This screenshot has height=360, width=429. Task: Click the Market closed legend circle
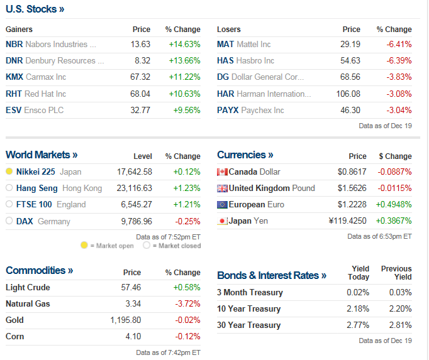(147, 245)
